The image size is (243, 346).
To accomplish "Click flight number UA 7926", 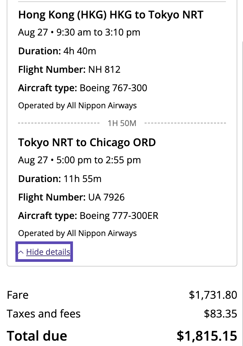I will point(106,197).
